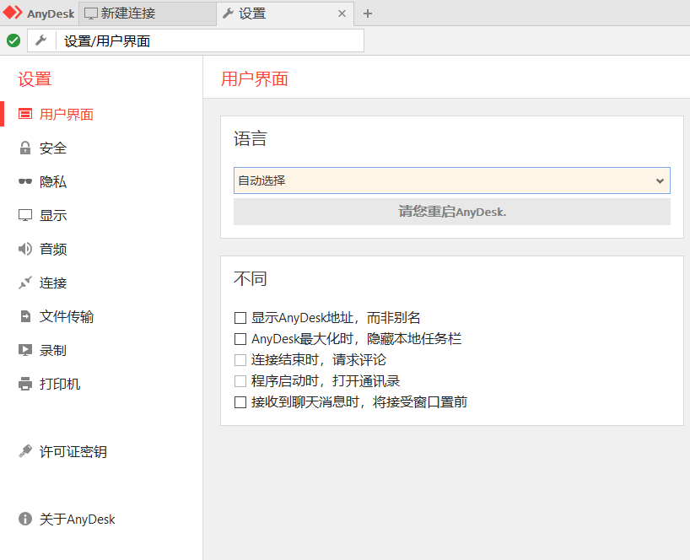Select 打印机 in the sidebar
This screenshot has width=690, height=560.
[x=59, y=384]
